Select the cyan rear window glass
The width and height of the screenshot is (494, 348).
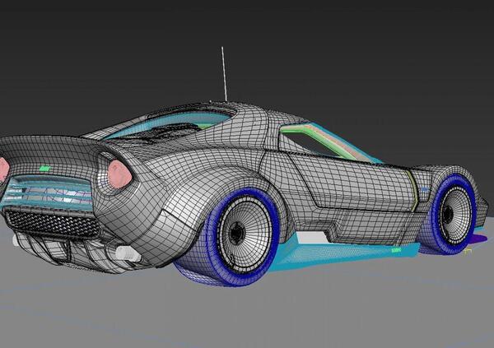tap(165, 125)
